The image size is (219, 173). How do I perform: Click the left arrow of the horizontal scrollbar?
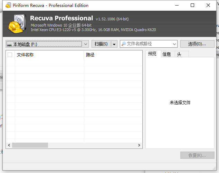[9, 145]
